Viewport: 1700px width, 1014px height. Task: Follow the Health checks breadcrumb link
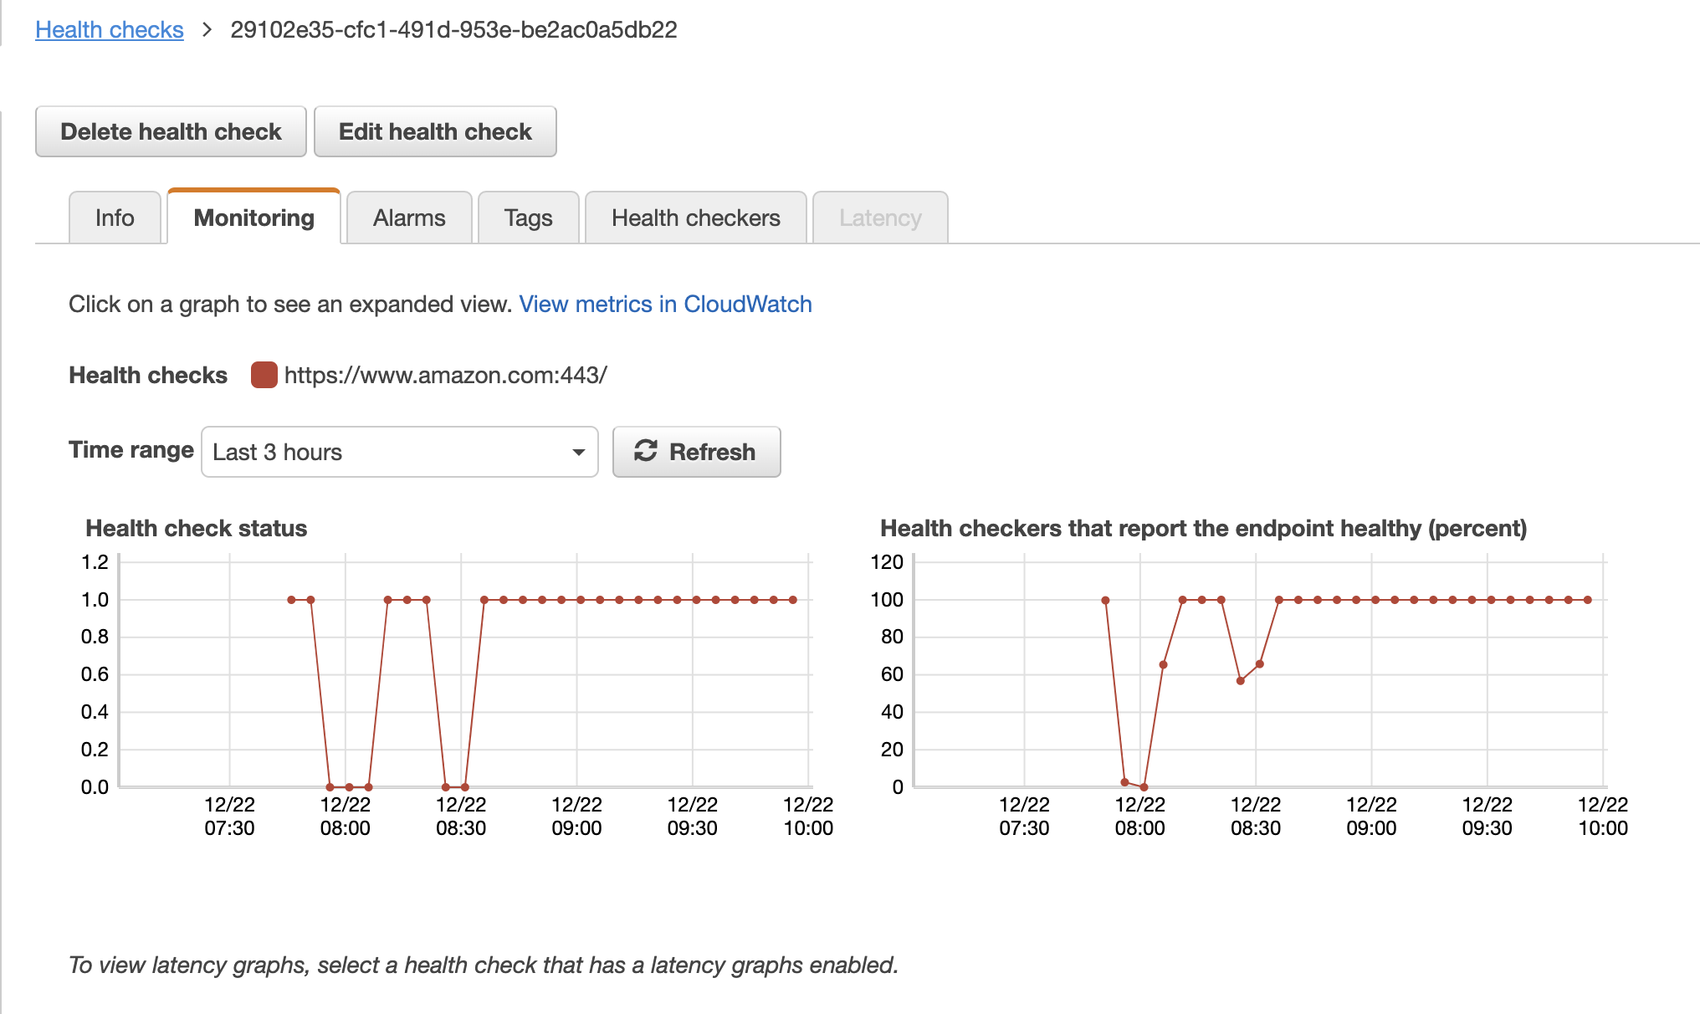[110, 30]
